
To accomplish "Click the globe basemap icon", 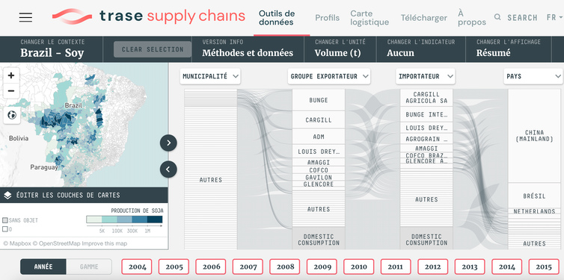I will click(x=12, y=116).
